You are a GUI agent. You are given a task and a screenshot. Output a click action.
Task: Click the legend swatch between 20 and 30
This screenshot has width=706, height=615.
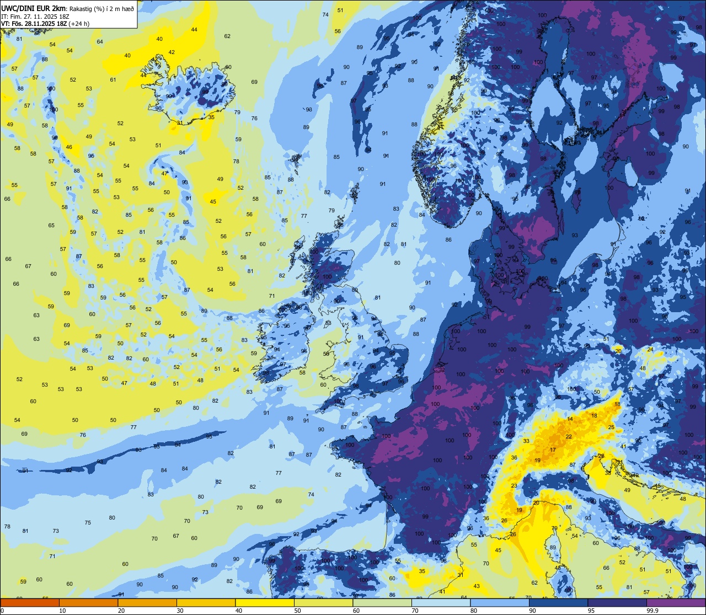tap(147, 602)
